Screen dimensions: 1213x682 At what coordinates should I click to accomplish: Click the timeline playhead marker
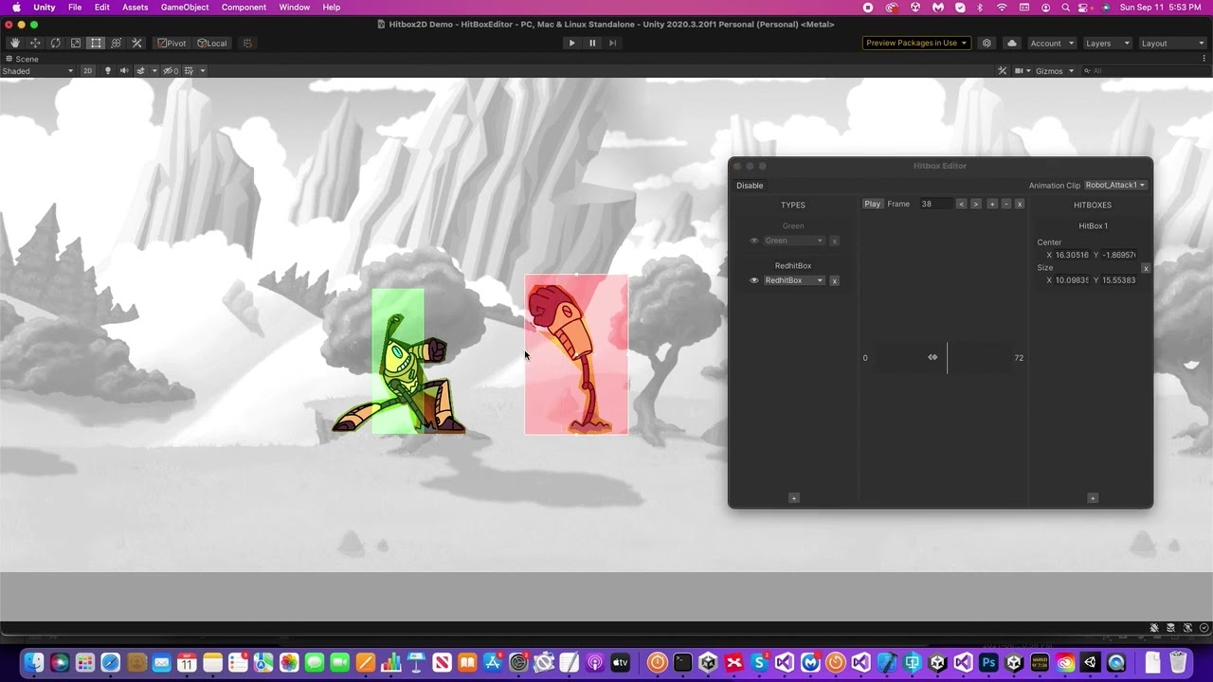947,357
